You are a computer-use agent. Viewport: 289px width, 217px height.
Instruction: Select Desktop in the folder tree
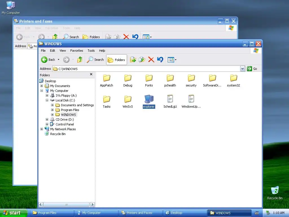(50, 81)
